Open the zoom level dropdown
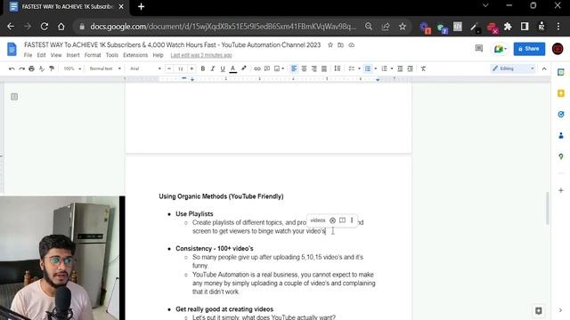570x320 pixels. pyautogui.click(x=72, y=68)
